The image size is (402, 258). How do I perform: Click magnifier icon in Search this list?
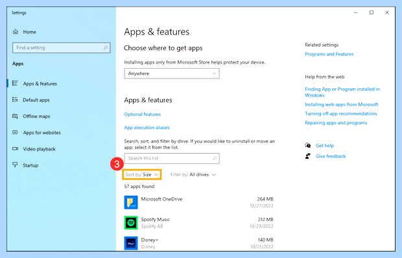[215, 158]
